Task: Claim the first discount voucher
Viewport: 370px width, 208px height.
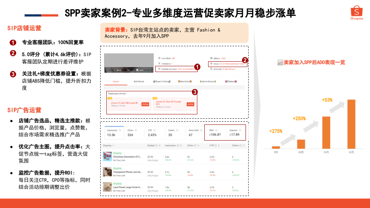Action: pos(145,104)
